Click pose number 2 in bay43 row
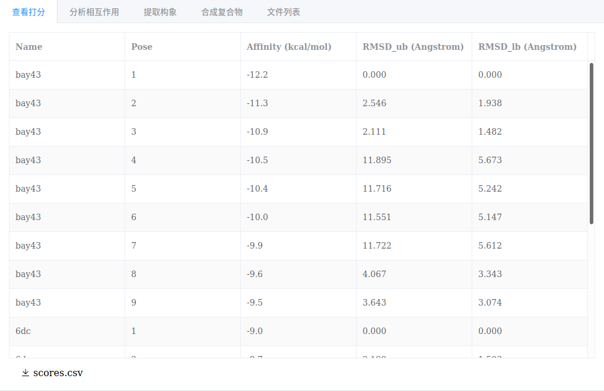604x391 pixels. click(x=133, y=103)
